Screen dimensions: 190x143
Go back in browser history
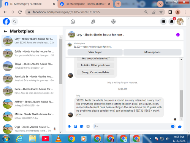point(5,12)
